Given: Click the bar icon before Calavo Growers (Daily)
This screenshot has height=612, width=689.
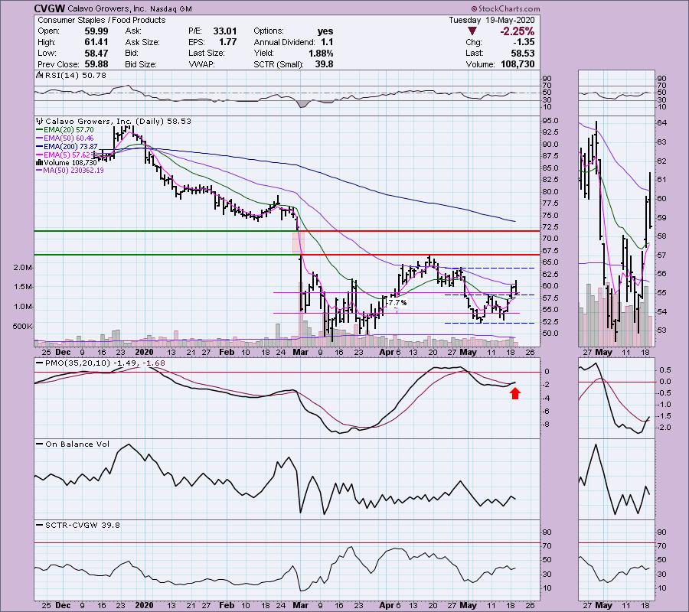Looking at the screenshot, I should click(x=40, y=121).
